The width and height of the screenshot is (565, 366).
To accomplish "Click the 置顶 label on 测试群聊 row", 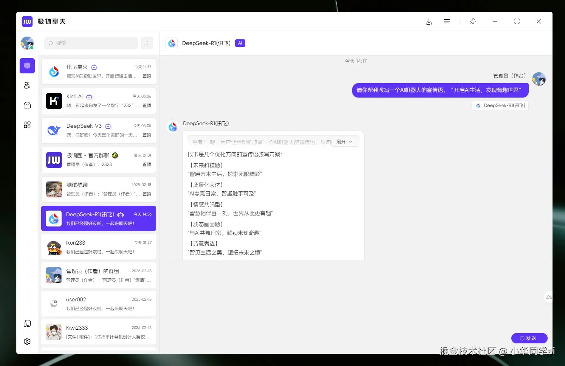I will pos(147,194).
